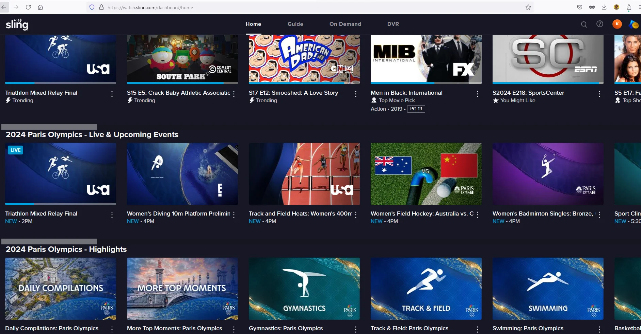The height and width of the screenshot is (334, 641).
Task: Click the browser address bar URL
Action: pyautogui.click(x=150, y=7)
